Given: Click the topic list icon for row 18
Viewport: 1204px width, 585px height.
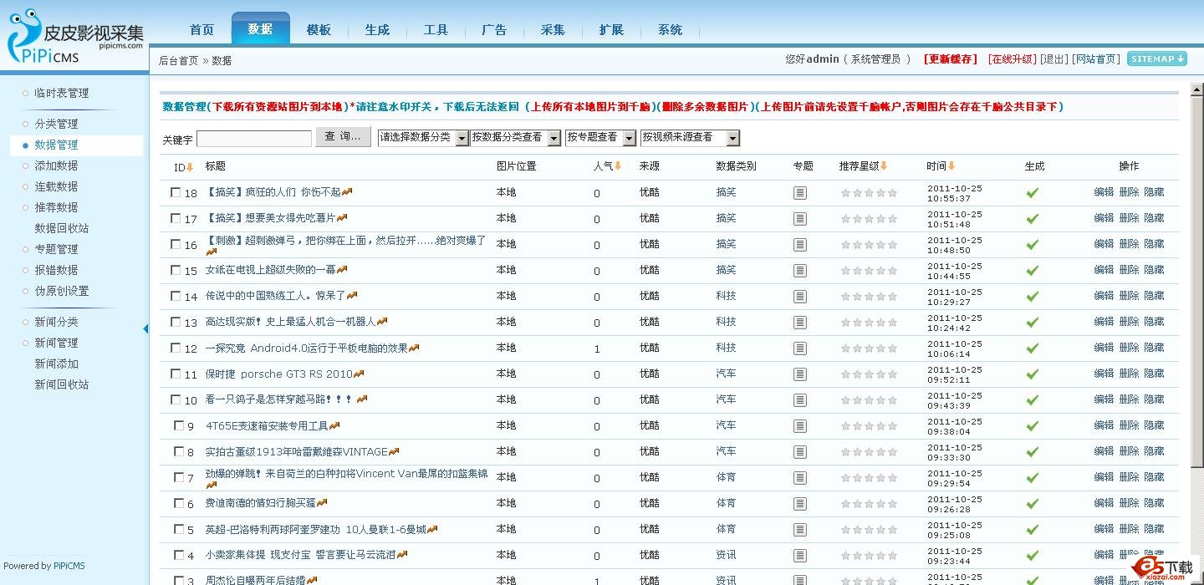Looking at the screenshot, I should [800, 193].
